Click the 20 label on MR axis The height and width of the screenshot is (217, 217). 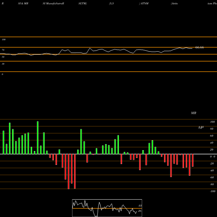pyautogui.click(x=212, y=150)
